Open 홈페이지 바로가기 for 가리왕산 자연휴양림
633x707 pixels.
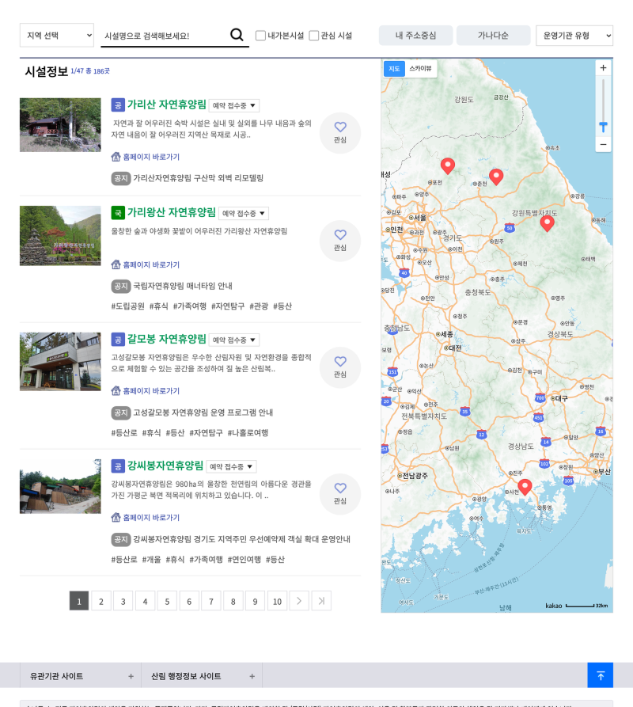(x=145, y=264)
